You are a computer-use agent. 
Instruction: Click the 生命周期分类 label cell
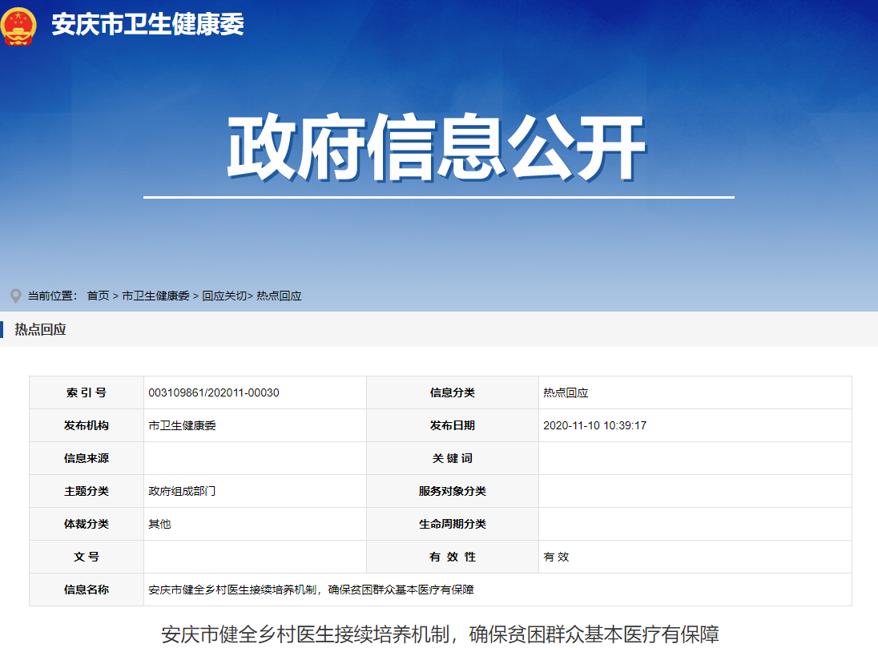[x=453, y=524]
